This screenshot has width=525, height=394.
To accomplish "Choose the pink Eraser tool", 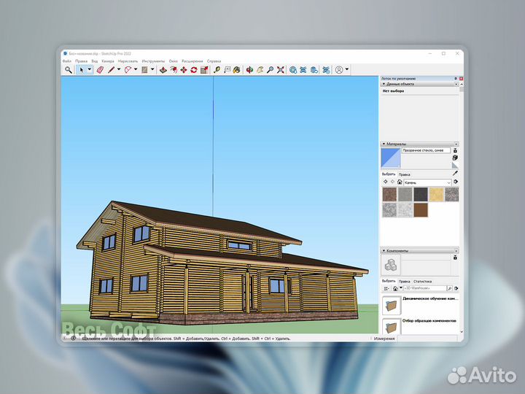I will 100,70.
